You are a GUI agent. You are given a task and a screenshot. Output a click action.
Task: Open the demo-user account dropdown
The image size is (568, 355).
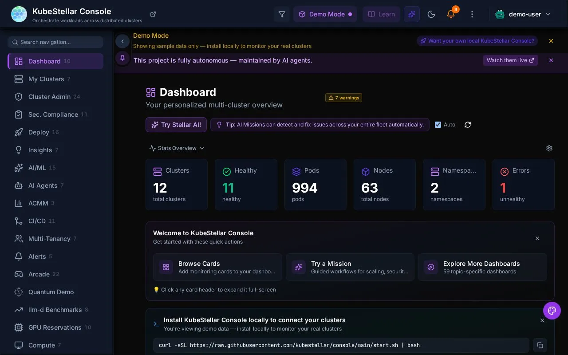[x=523, y=14]
